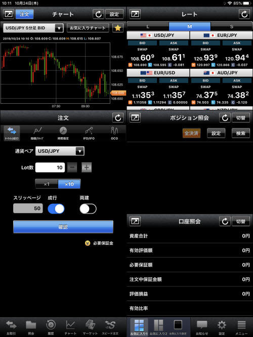Toggle the hedging (両建) switch
Viewport: 253px width, 337px height.
88,208
